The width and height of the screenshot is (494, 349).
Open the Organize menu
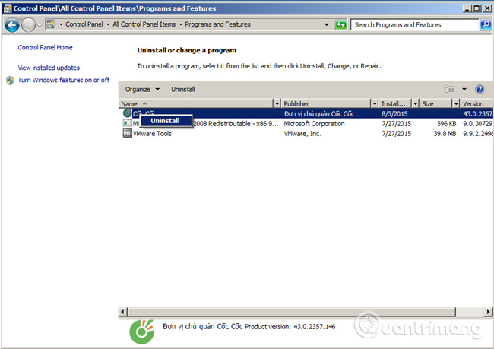[x=142, y=90]
